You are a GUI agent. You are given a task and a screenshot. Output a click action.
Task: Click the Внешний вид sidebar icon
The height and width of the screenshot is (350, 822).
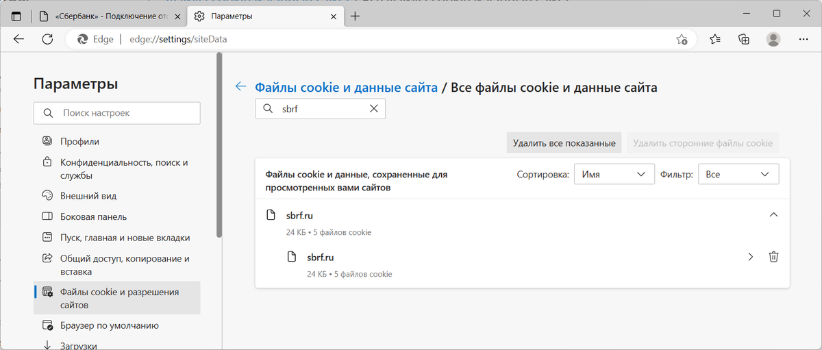tap(47, 196)
